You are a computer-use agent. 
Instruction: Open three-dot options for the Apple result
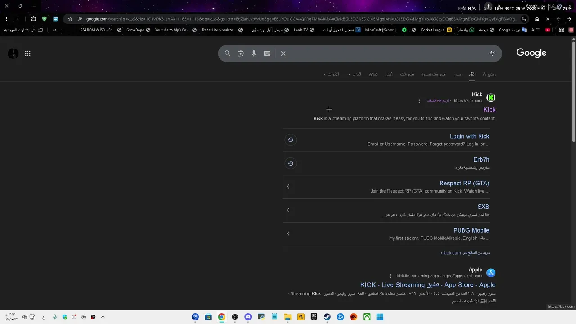pyautogui.click(x=390, y=276)
